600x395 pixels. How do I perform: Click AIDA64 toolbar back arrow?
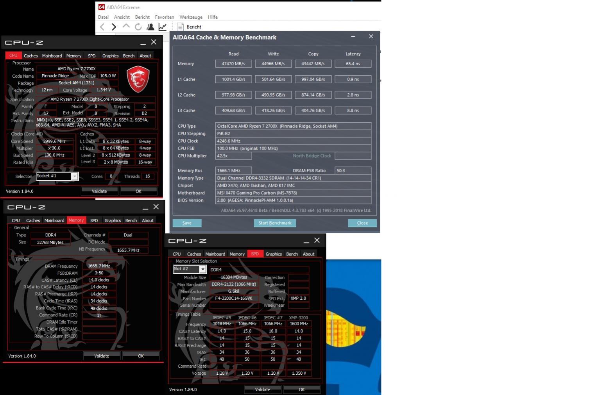[102, 27]
